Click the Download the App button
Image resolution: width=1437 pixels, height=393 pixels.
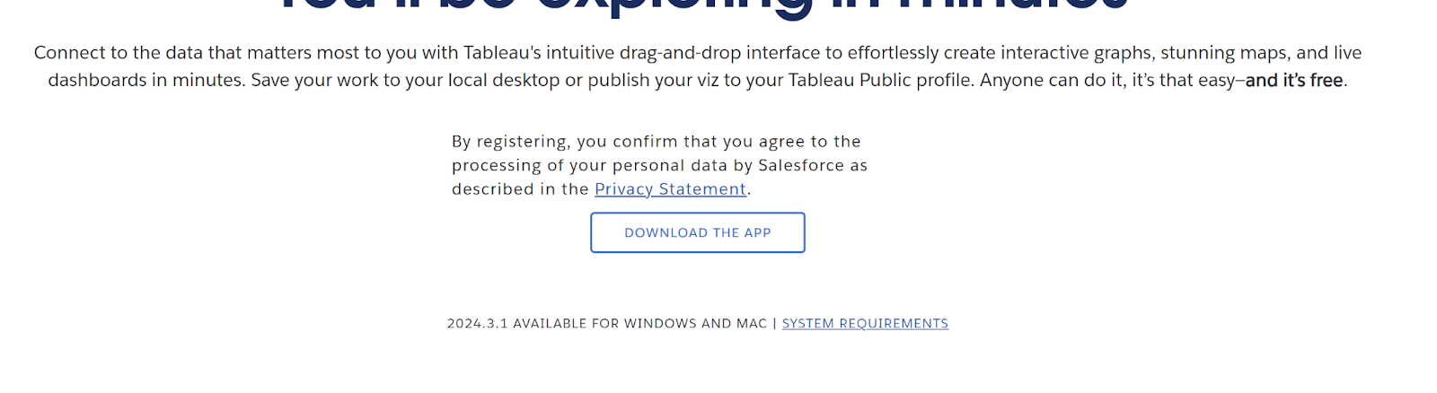pos(697,233)
